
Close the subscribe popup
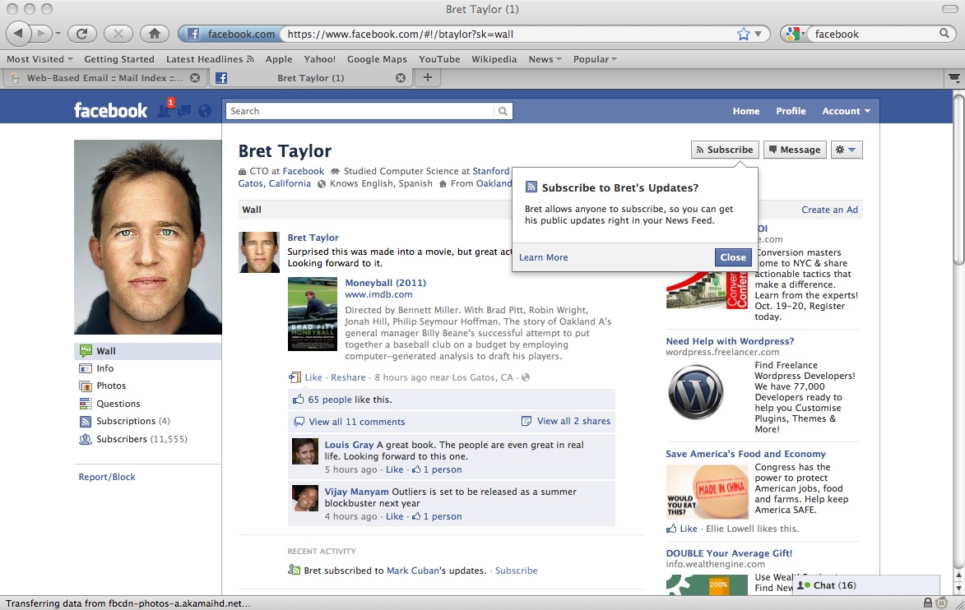click(x=732, y=257)
